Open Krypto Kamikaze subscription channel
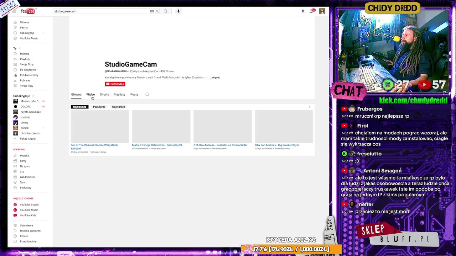Viewport: 456px width, 256px height. coord(31,112)
